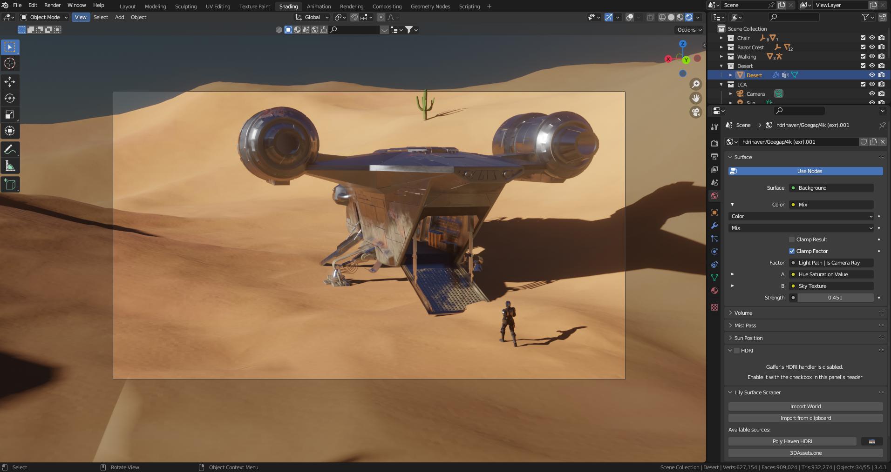Open the Material properties tab

714,291
